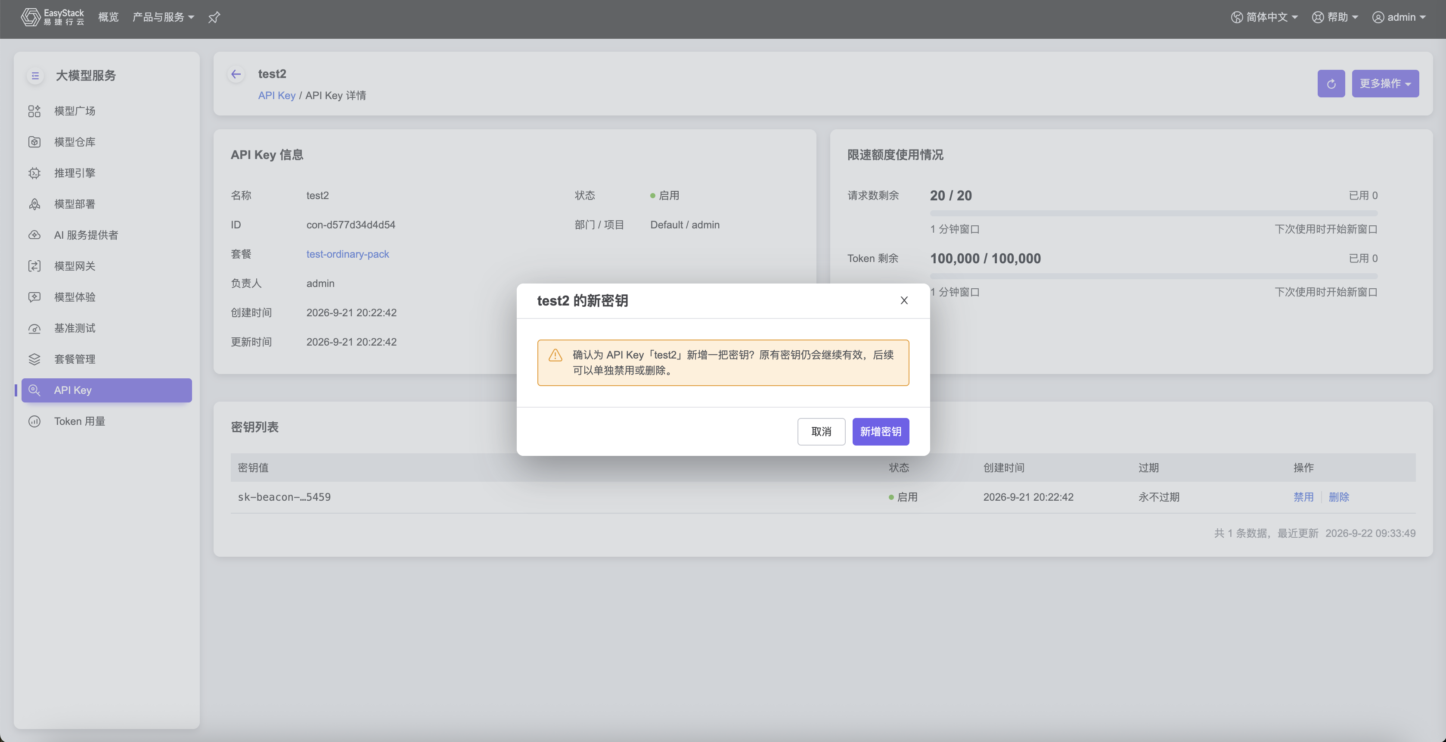
Task: Click 禁用 for sk-beacon key
Action: click(1303, 497)
